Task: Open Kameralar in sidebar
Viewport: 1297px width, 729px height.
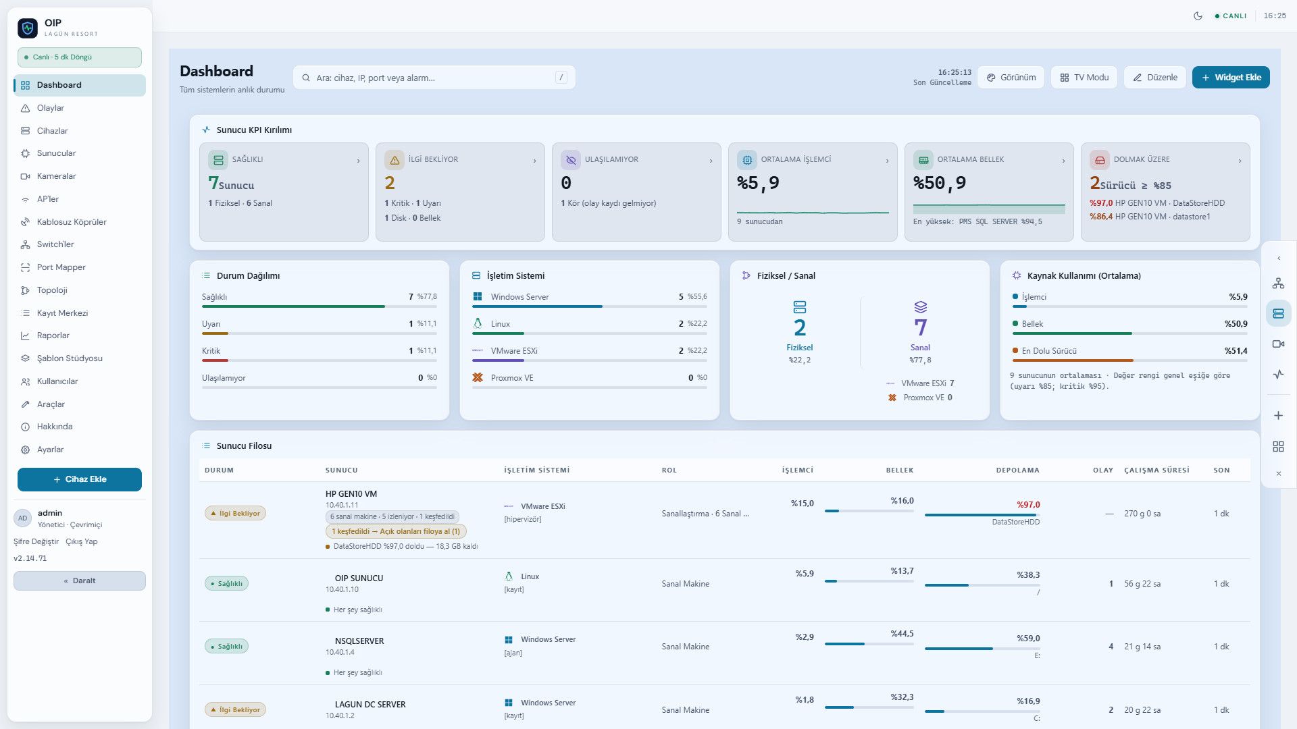Action: 79,176
